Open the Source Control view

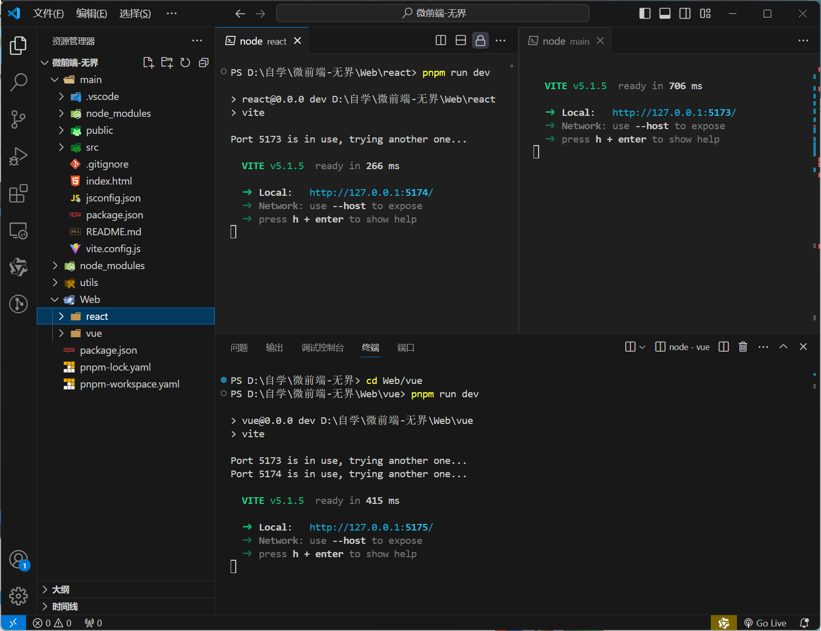click(18, 119)
